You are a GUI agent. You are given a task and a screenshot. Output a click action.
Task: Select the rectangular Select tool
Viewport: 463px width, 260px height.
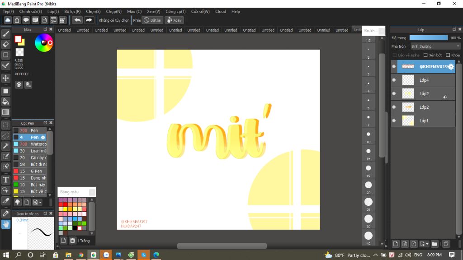click(5, 125)
